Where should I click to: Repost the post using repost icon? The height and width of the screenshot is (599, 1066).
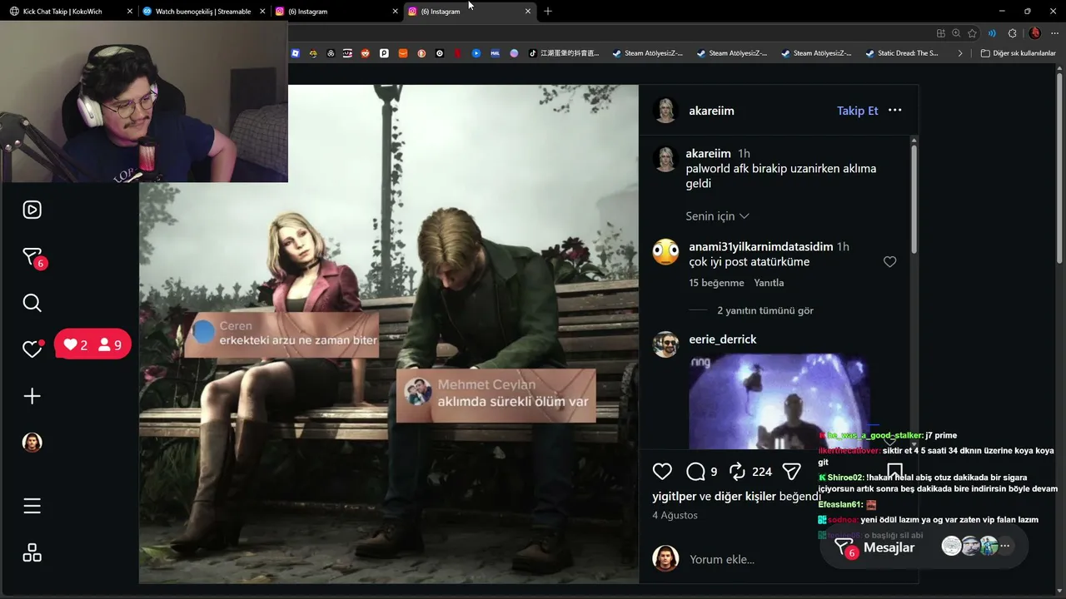click(737, 472)
